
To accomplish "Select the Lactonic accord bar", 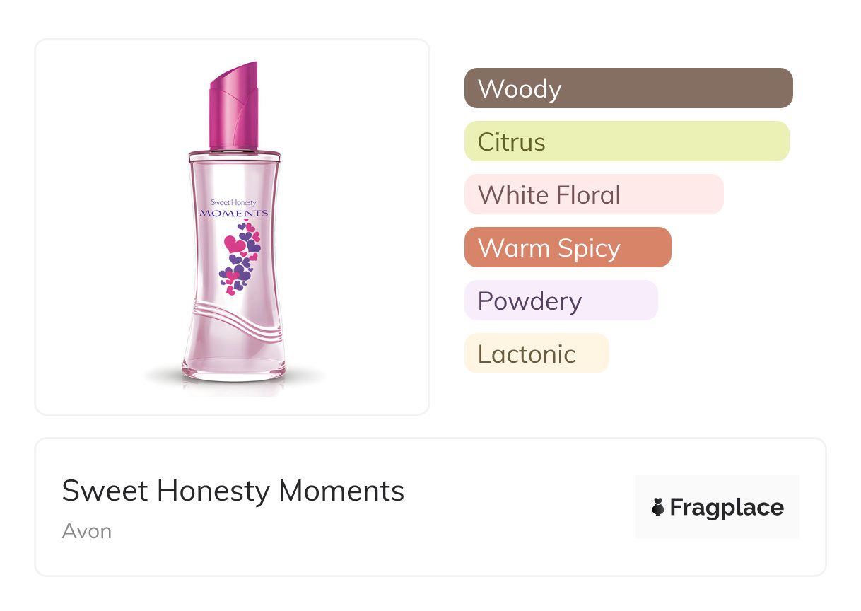I will (x=536, y=354).
